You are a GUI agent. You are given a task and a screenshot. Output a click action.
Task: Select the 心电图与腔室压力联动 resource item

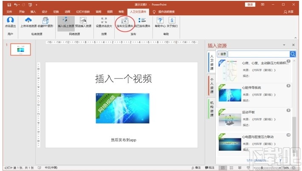(x=254, y=144)
